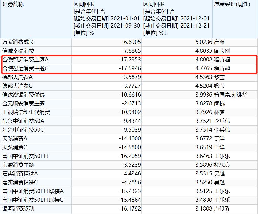258x214 pixels.
Task: Click fund manager 高源
Action: [x=219, y=42]
